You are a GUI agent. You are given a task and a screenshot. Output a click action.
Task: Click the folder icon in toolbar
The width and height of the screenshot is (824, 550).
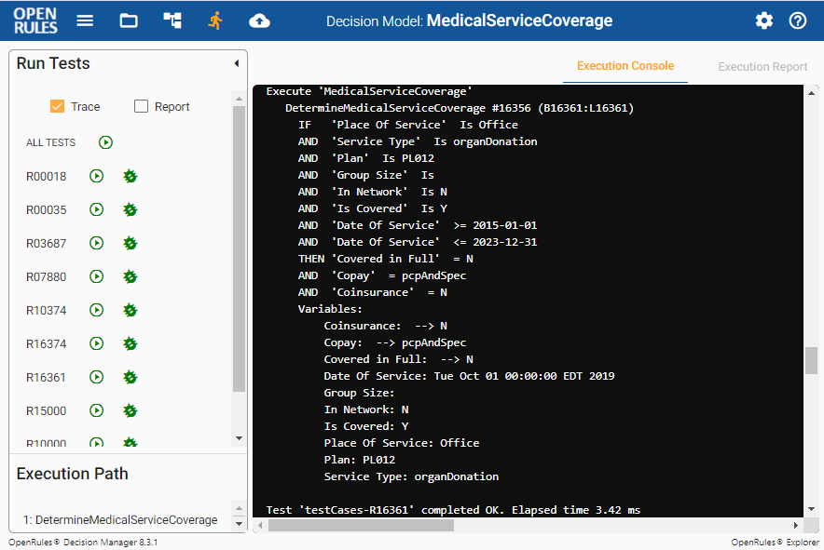point(129,20)
